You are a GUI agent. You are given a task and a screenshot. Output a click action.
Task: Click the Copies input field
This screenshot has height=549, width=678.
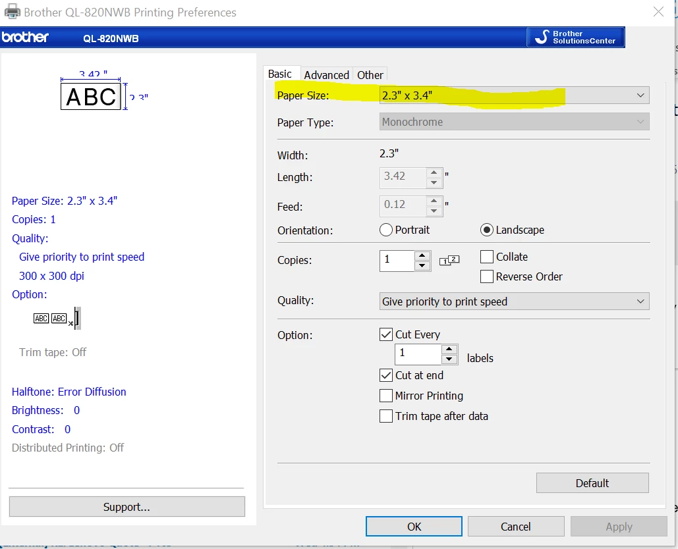397,261
